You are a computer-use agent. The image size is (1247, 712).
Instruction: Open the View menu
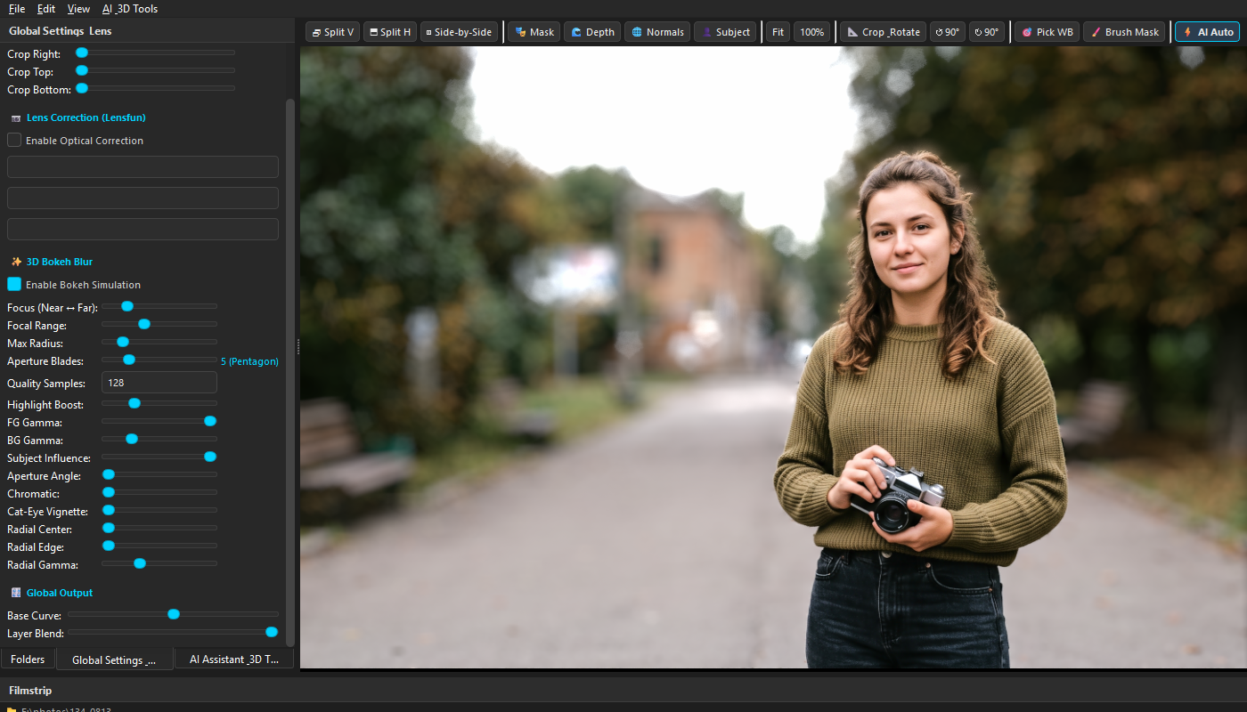point(78,9)
